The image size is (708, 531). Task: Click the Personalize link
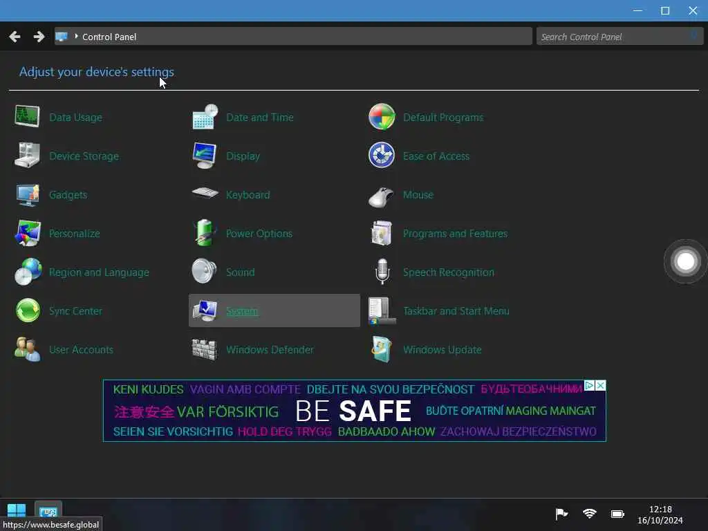pos(75,234)
